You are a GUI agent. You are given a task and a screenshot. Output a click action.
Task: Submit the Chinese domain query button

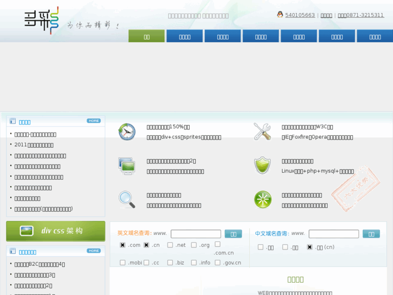[371, 234]
